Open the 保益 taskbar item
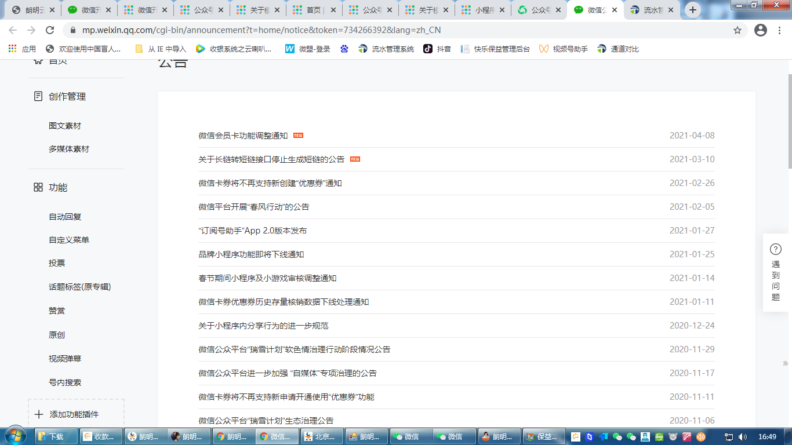Image resolution: width=792 pixels, height=445 pixels. pyautogui.click(x=545, y=436)
